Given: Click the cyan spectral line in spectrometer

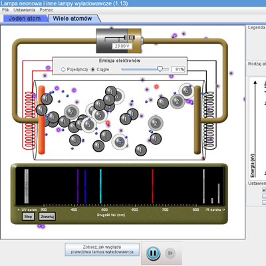Looking at the screenshot, I should click(100, 186).
